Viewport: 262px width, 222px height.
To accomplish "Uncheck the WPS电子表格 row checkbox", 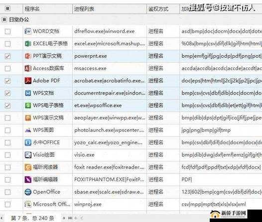I will [7, 106].
